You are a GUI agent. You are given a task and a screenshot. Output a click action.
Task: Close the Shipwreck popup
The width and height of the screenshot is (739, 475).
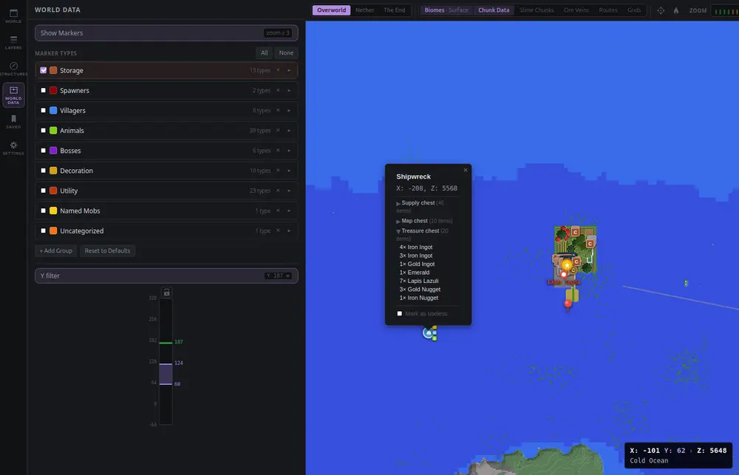click(x=466, y=170)
